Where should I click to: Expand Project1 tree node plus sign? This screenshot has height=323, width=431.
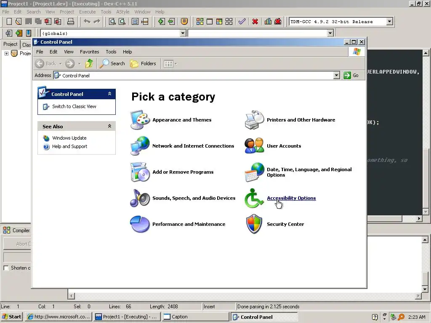coord(6,53)
